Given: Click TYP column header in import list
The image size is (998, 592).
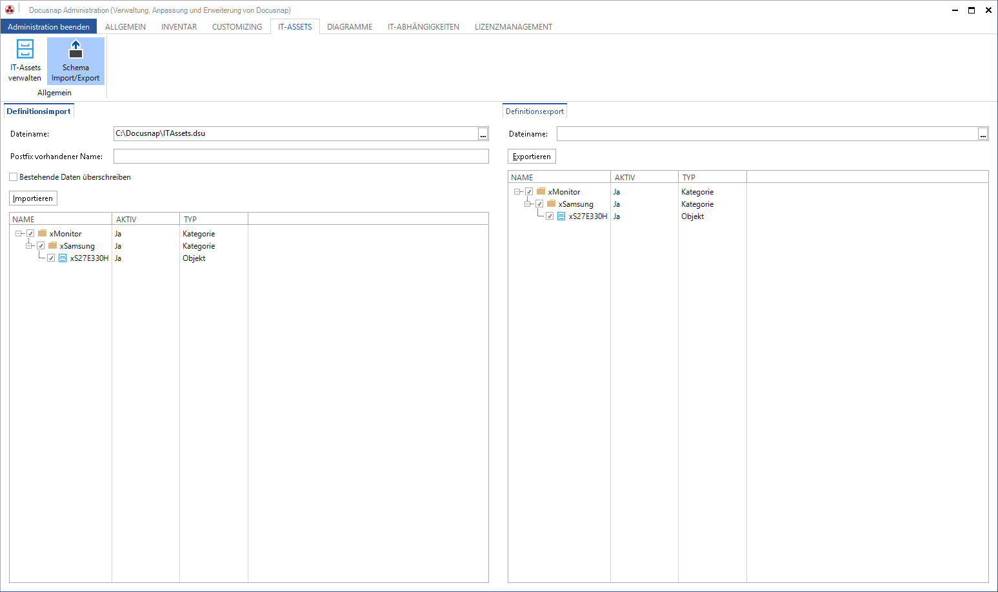Looking at the screenshot, I should pyautogui.click(x=214, y=219).
